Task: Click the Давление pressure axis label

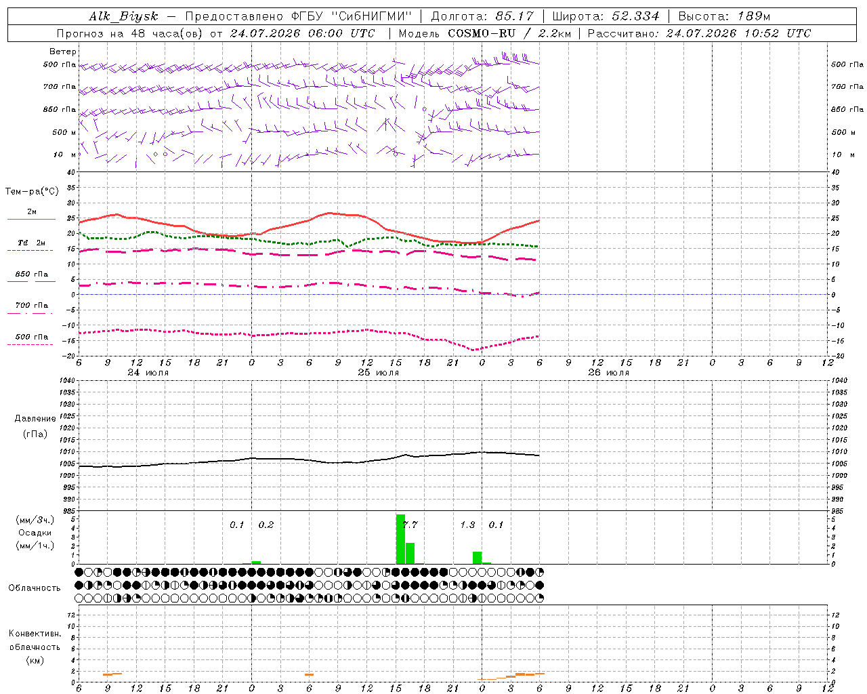Action: coord(35,419)
